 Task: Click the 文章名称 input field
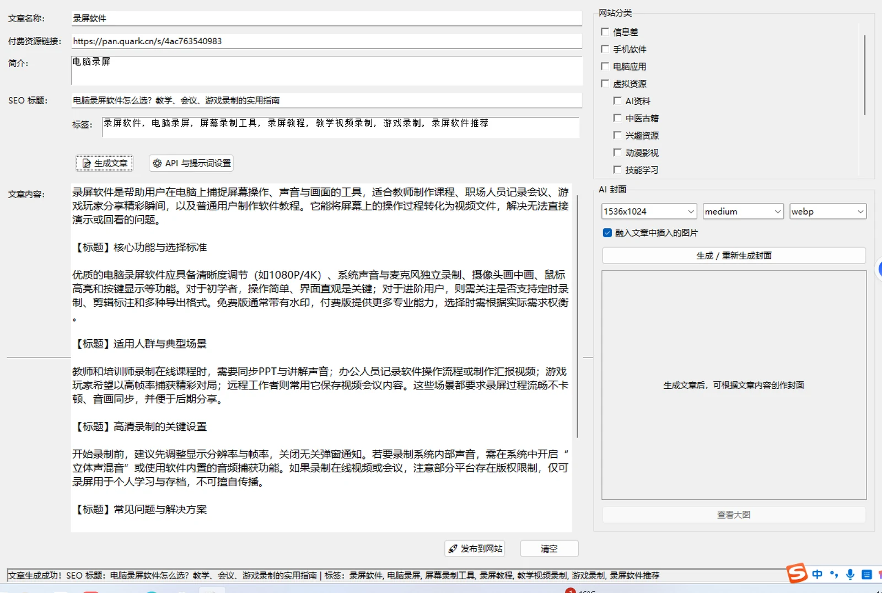coord(326,18)
